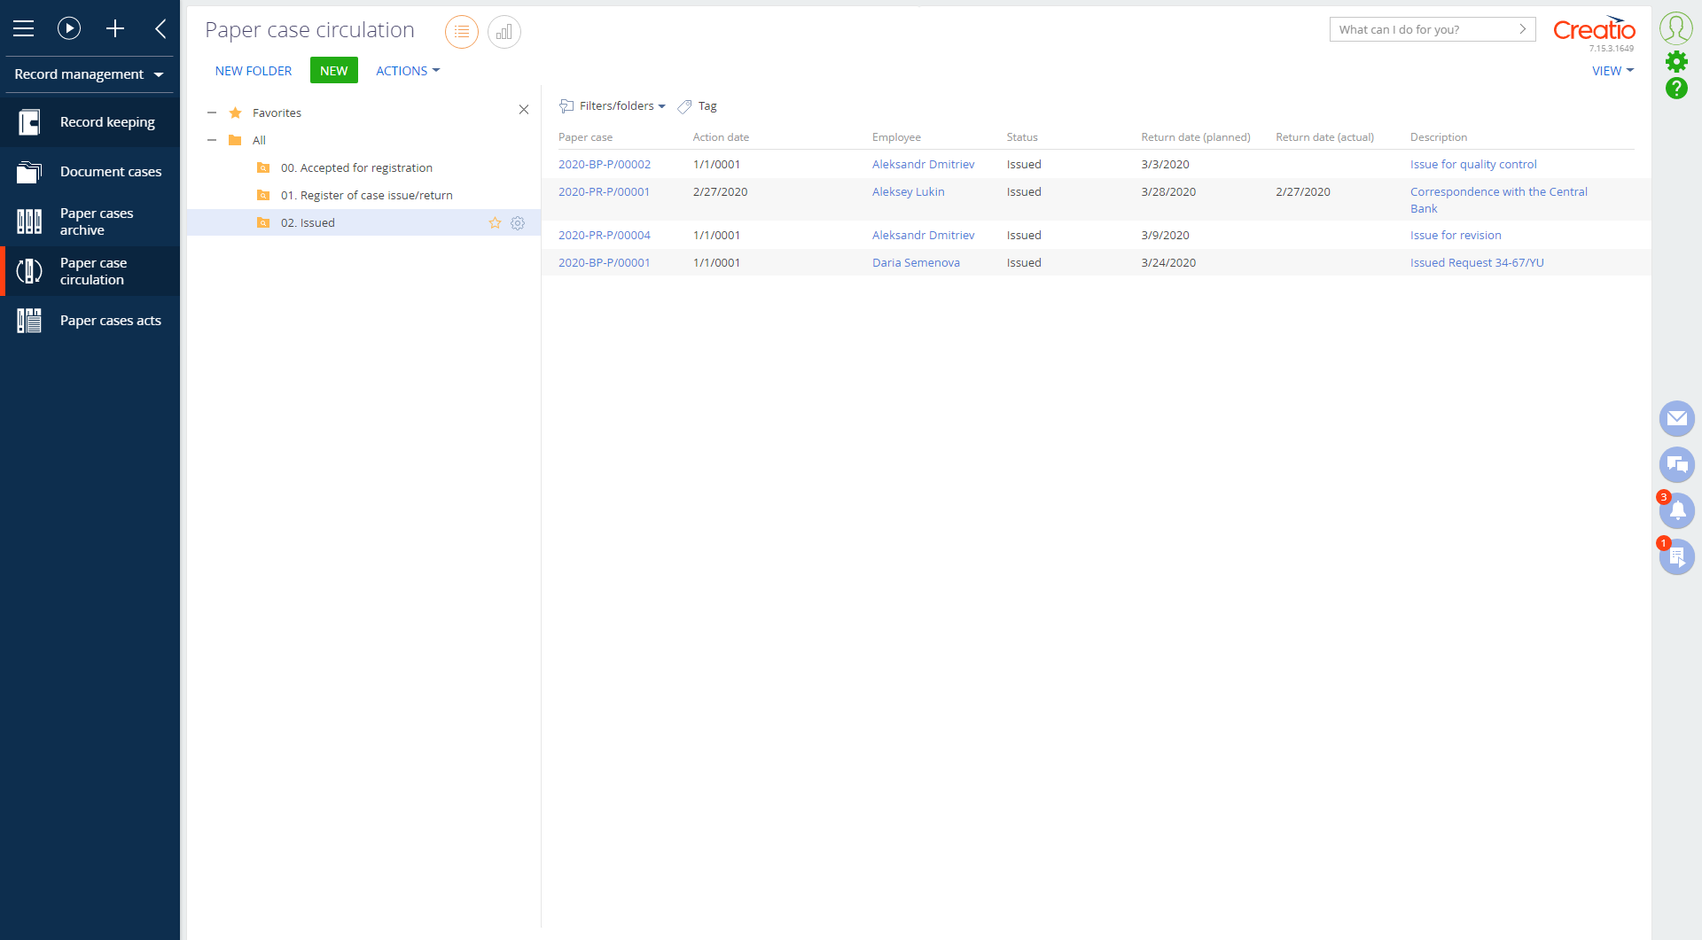Open quick add with the plus icon
1702x940 pixels.
(115, 28)
